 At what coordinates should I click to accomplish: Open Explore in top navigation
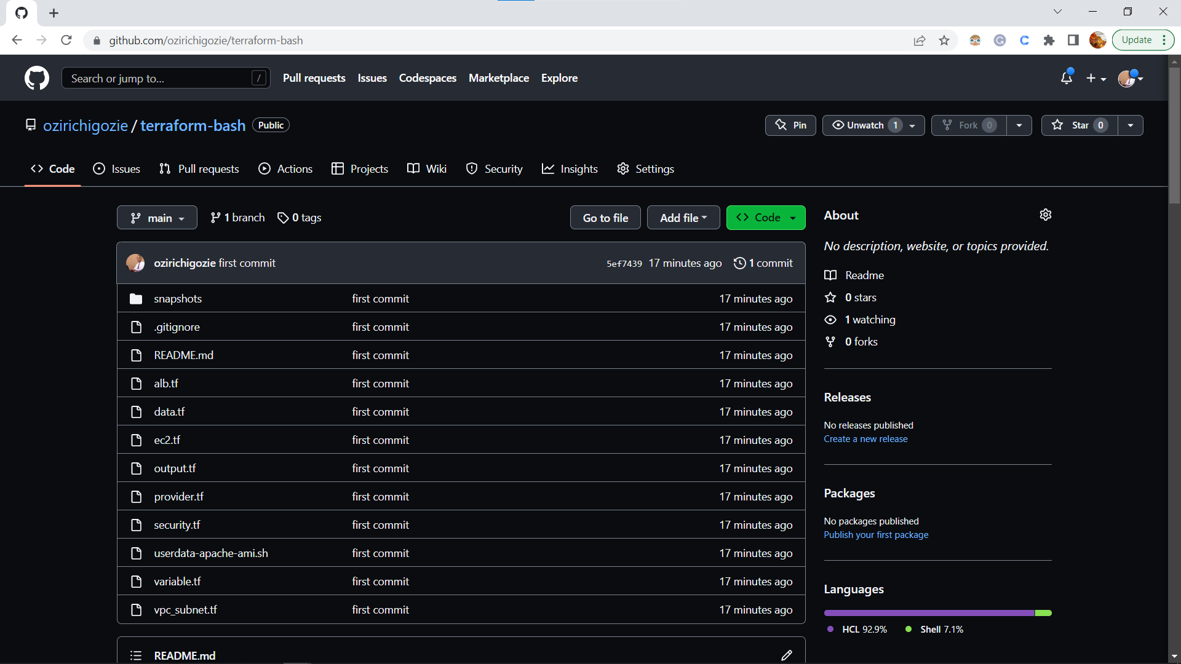point(559,78)
